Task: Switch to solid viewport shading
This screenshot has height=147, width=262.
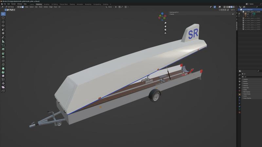Action: coord(230,7)
